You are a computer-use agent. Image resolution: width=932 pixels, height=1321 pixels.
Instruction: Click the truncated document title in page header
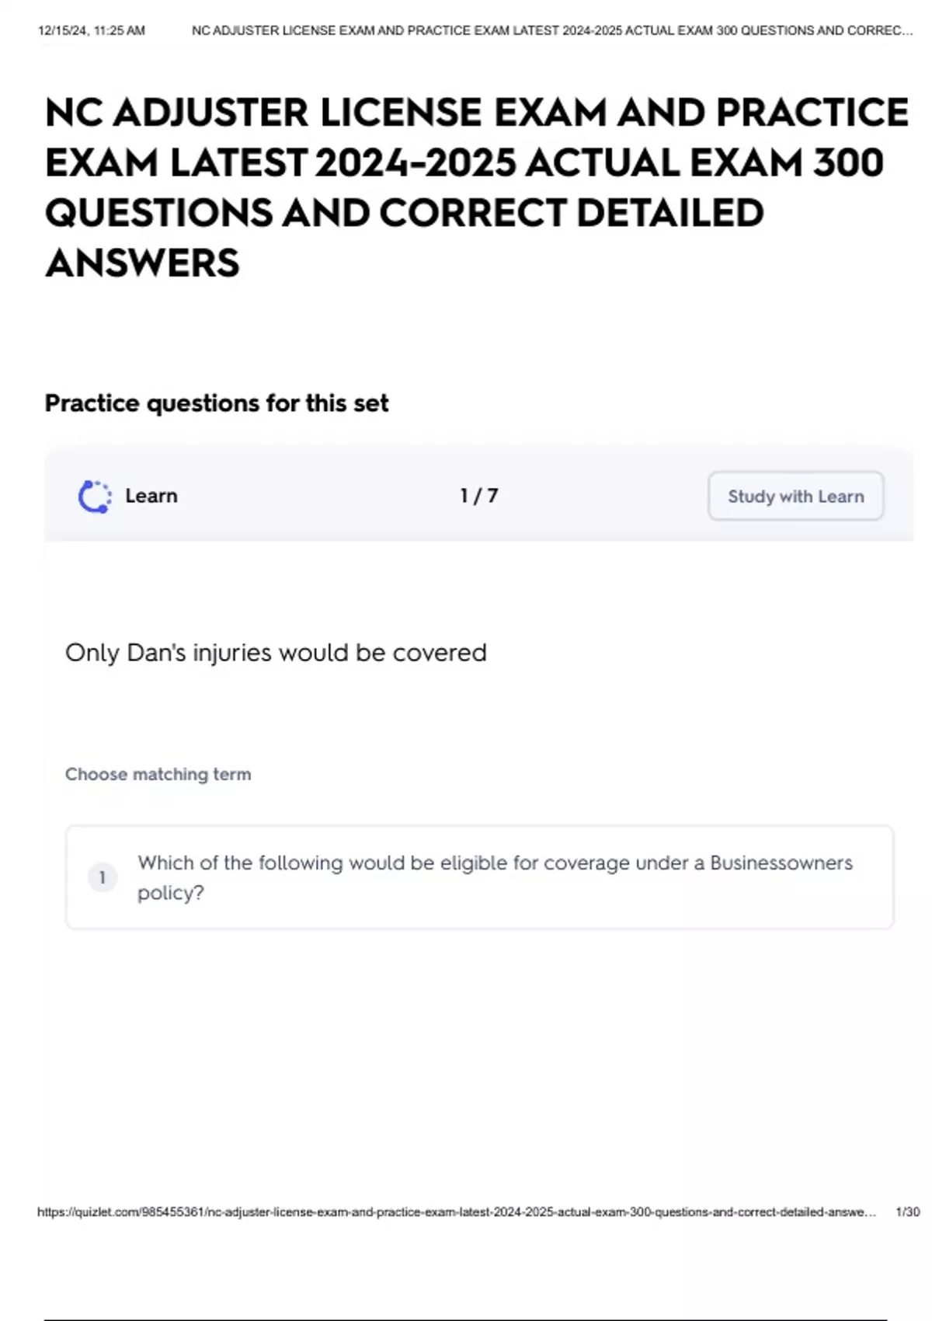[x=551, y=31]
